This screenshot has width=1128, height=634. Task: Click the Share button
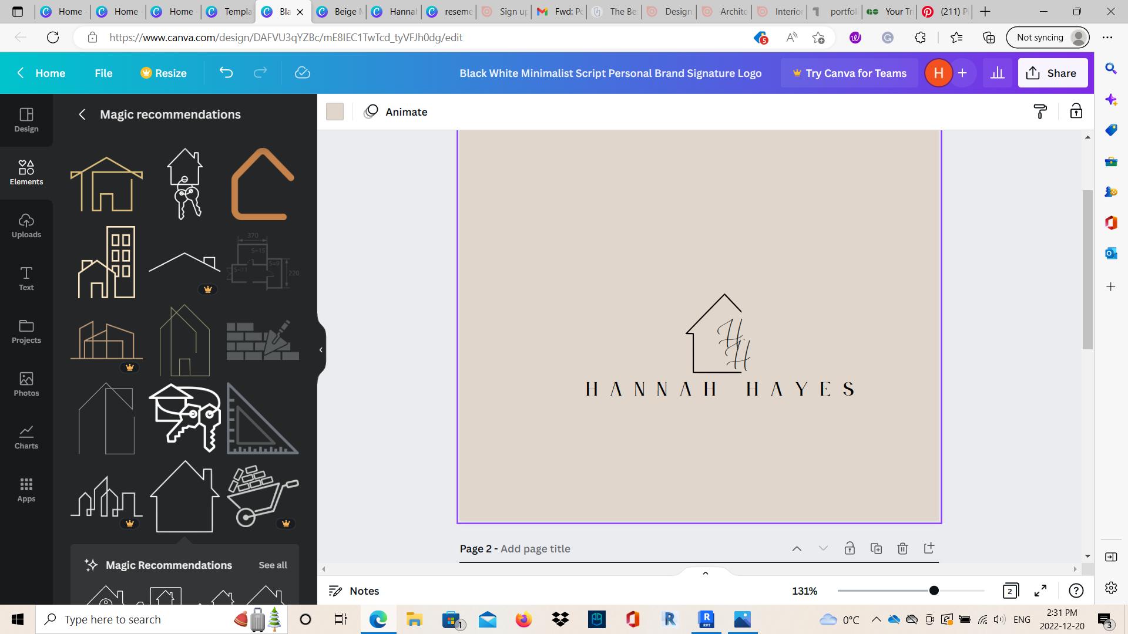[1052, 73]
